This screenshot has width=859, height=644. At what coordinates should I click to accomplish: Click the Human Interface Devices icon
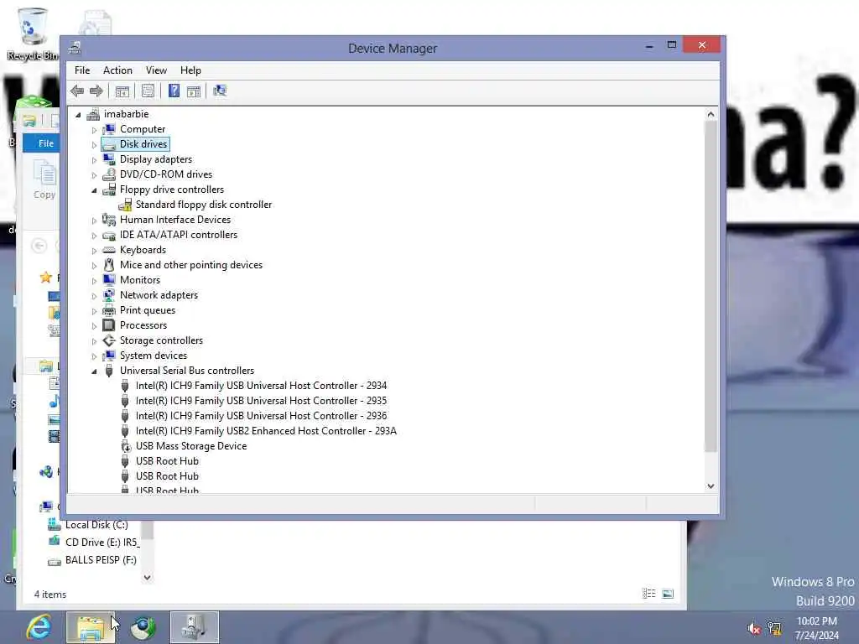[109, 220]
